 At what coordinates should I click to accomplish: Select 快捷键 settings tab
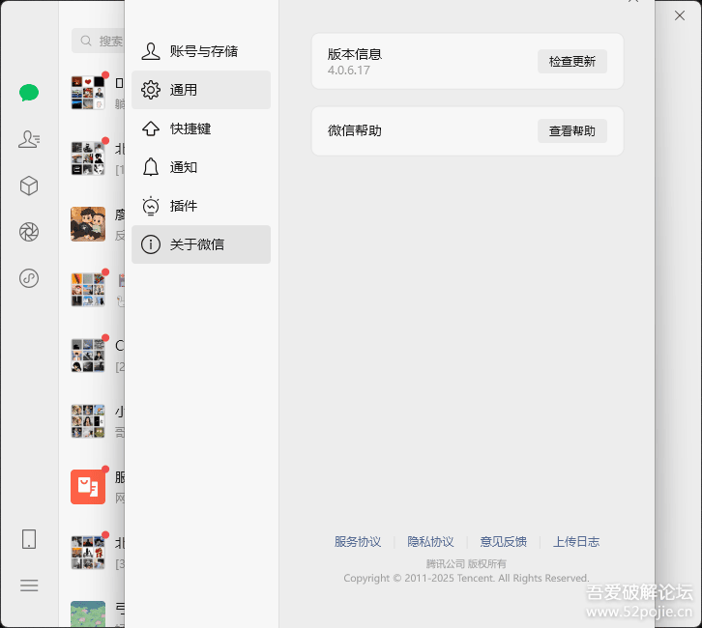point(201,128)
